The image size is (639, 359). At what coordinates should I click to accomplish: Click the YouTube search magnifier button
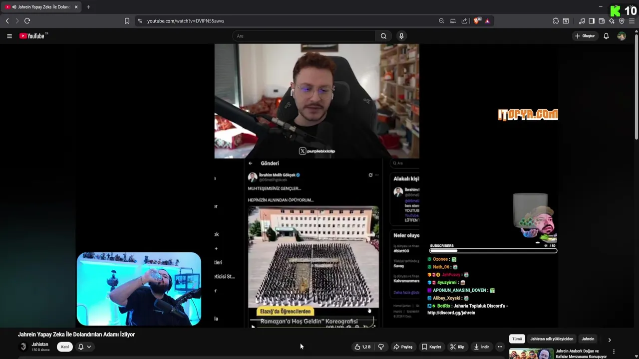point(383,36)
